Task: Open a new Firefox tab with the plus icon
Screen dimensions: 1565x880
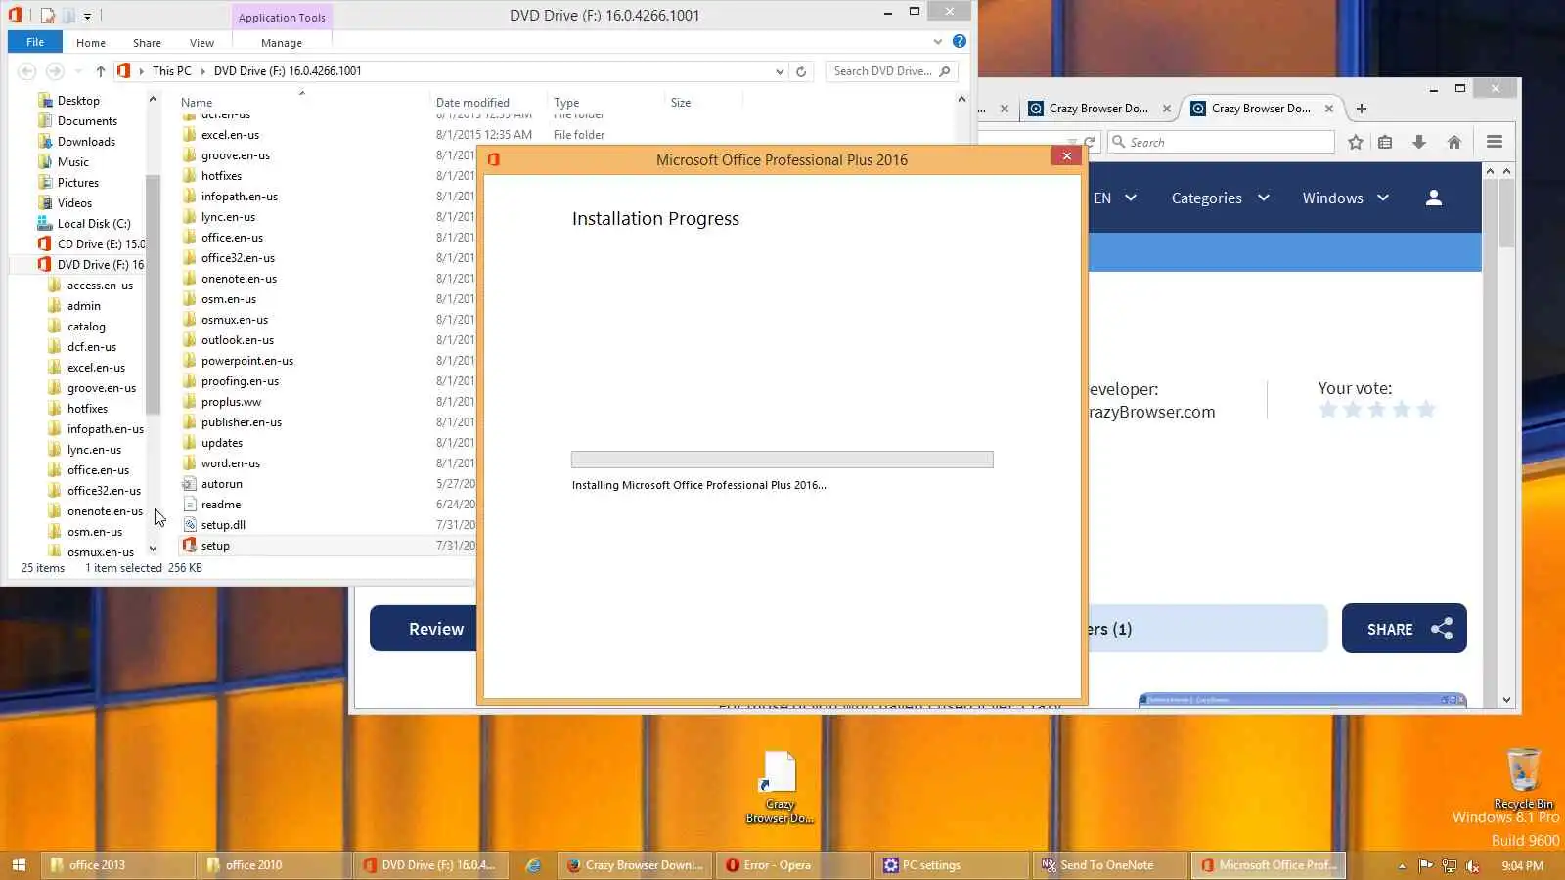Action: pyautogui.click(x=1362, y=109)
